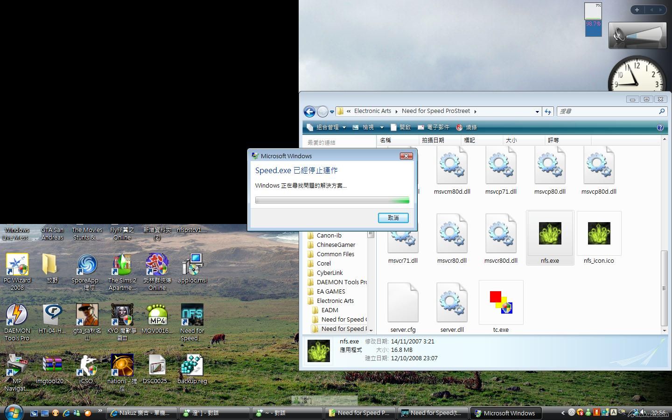The image size is (672, 420).
Task: Select the nfs.exe application file
Action: point(550,238)
